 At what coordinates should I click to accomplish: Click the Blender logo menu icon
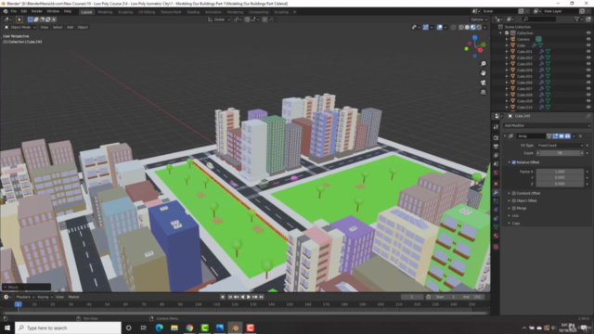point(6,11)
